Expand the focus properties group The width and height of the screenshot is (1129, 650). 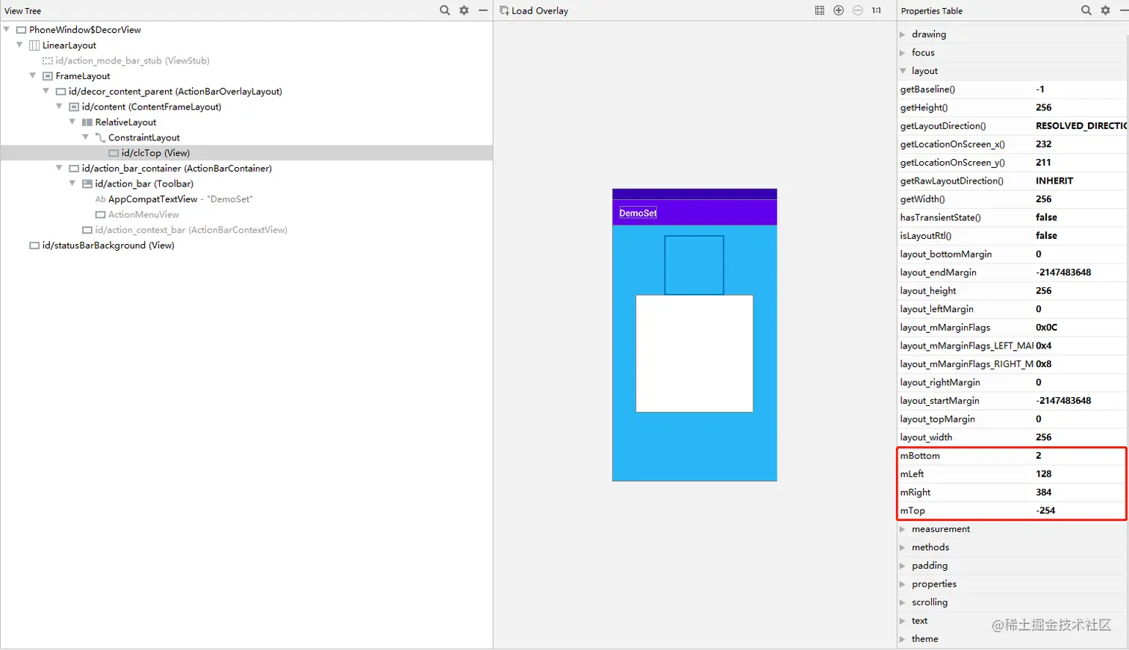coord(903,52)
